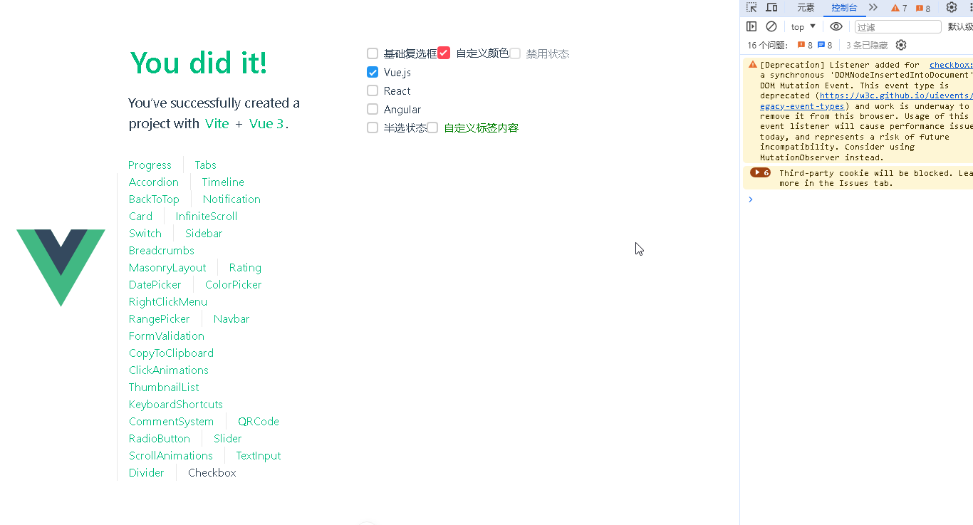Open the top JavaScript context dropdown

pyautogui.click(x=803, y=26)
